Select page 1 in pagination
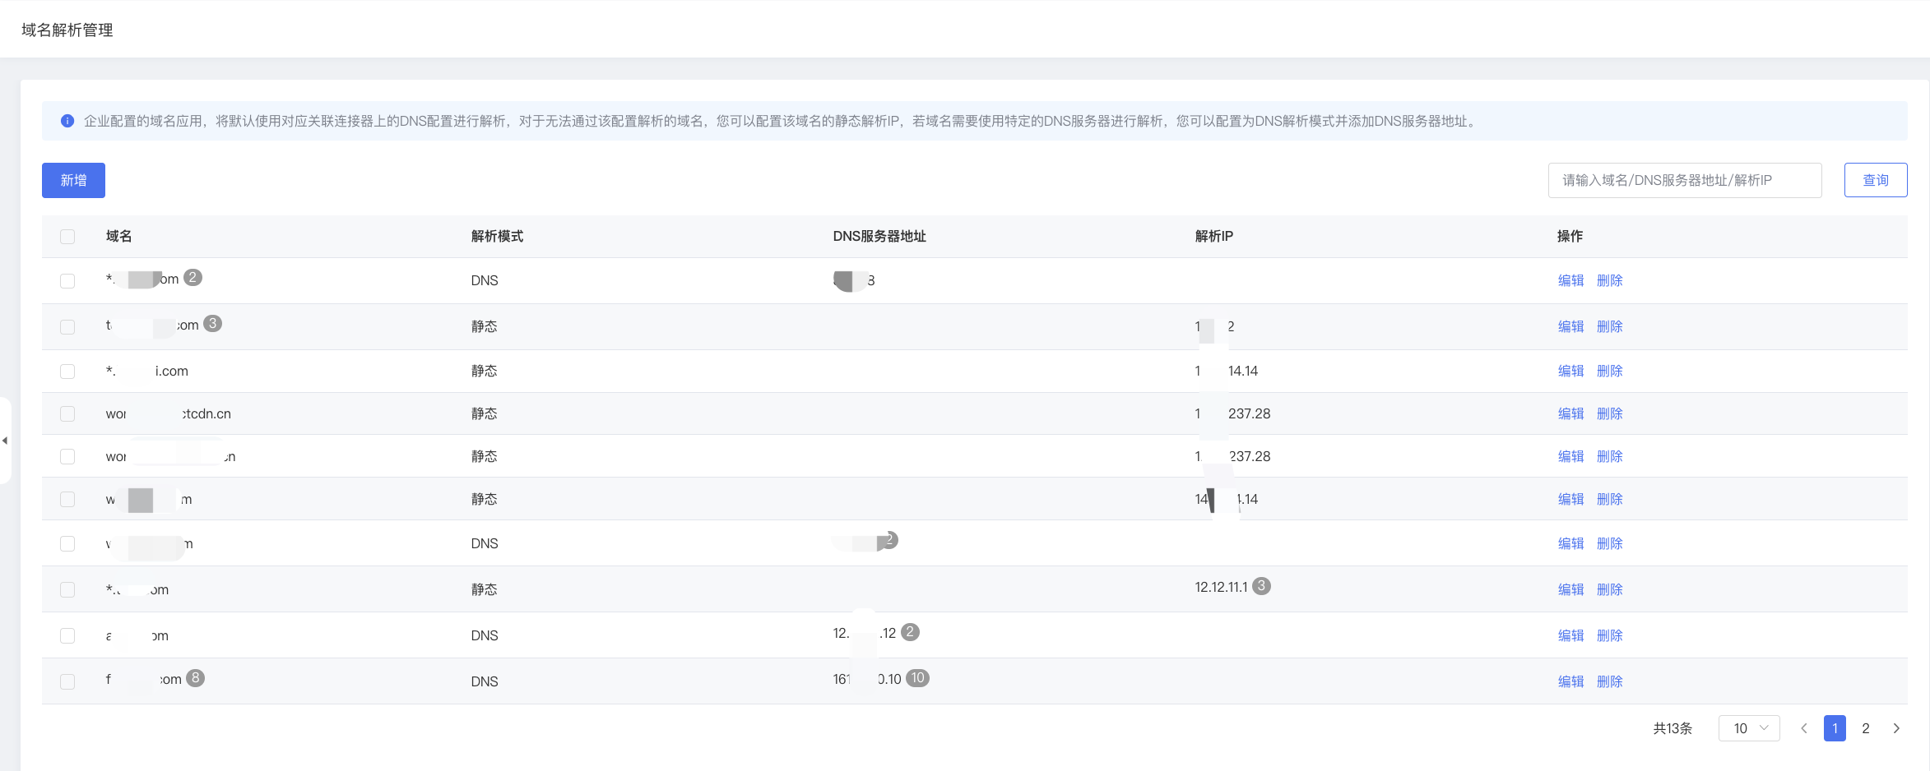Image resolution: width=1930 pixels, height=771 pixels. 1835,728
